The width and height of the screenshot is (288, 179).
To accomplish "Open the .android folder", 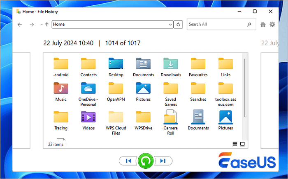I will (61, 67).
